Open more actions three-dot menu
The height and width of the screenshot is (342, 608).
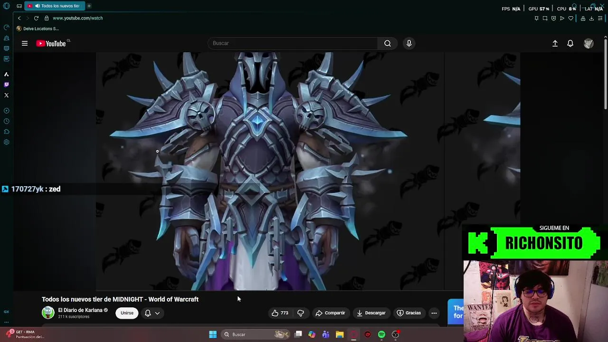[434, 313]
